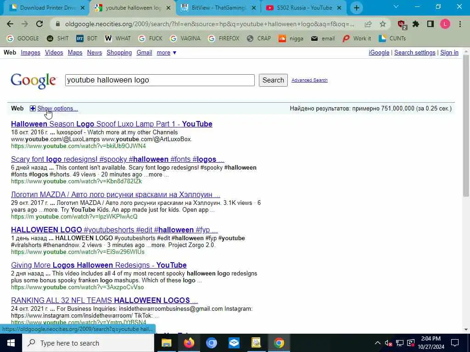Open the notification center icon

pos(455,343)
